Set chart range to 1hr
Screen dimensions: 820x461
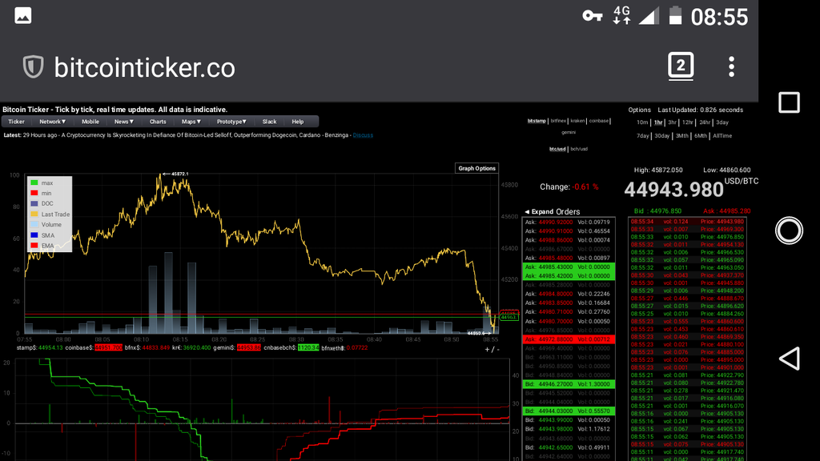(658, 122)
